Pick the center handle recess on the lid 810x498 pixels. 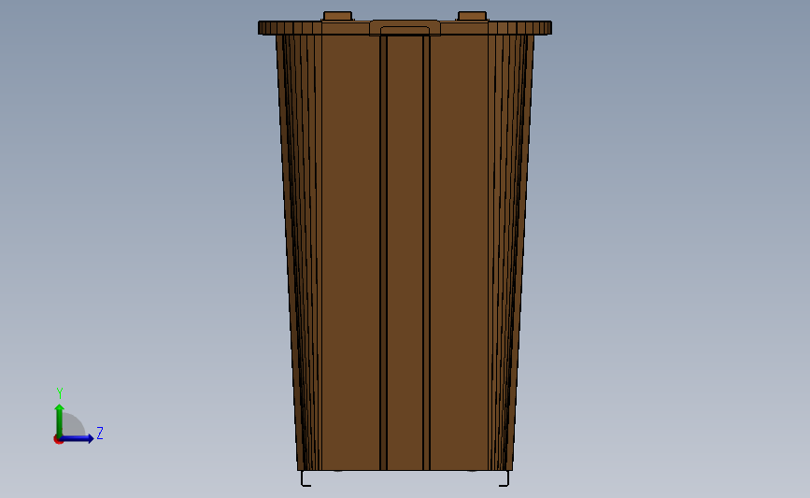click(405, 28)
